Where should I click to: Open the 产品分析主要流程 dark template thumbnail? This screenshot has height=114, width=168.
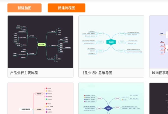tap(40, 42)
